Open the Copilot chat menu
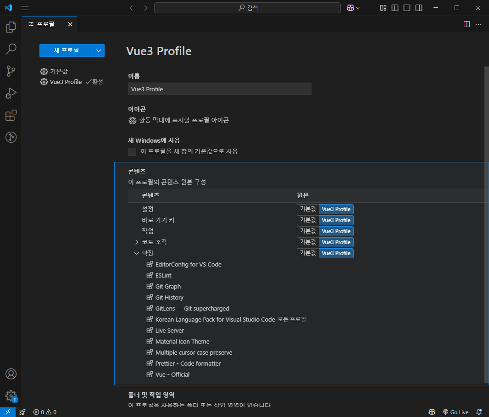This screenshot has height=417, width=489. point(350,8)
